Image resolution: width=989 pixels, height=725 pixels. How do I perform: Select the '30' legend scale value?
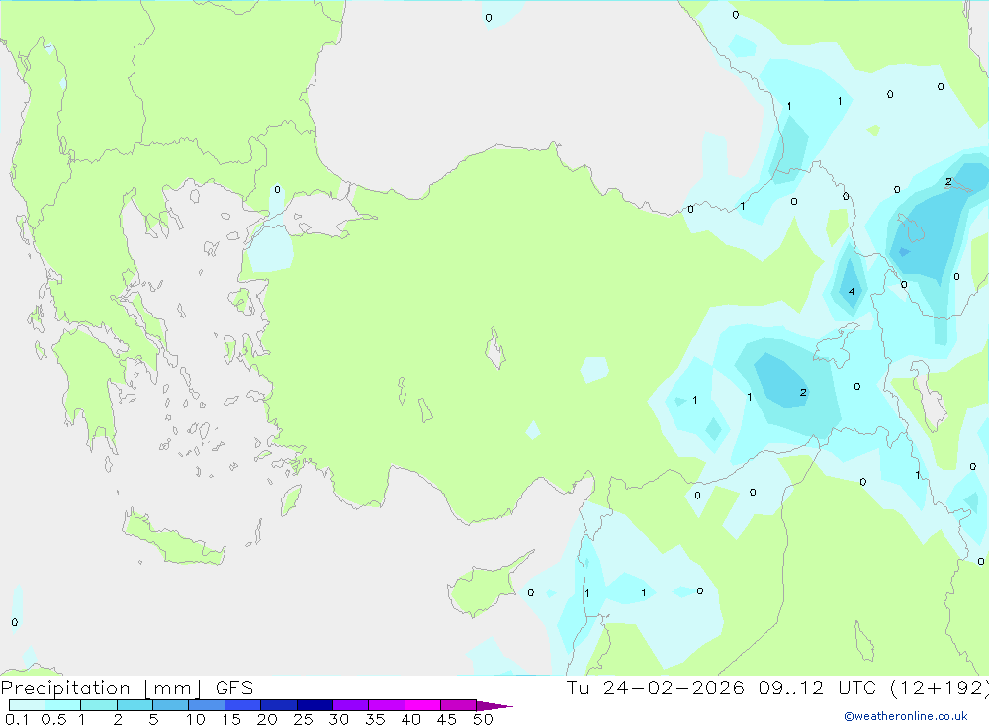(338, 719)
